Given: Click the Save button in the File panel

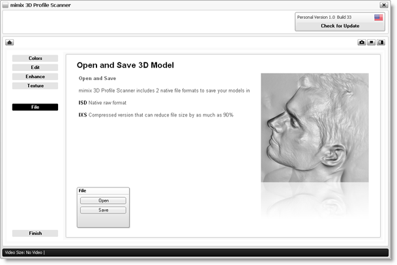Looking at the screenshot, I should tap(103, 210).
